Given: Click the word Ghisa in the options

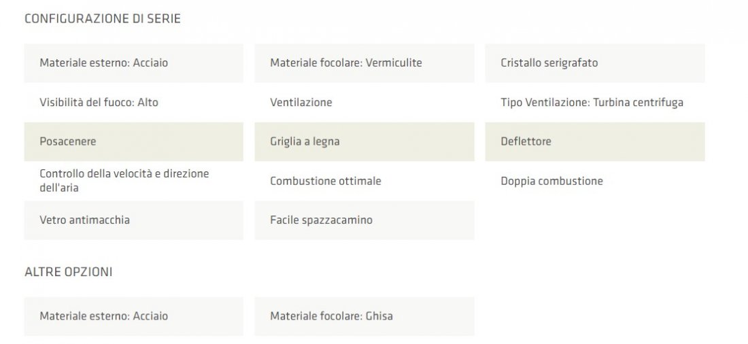Looking at the screenshot, I should pyautogui.click(x=379, y=316).
